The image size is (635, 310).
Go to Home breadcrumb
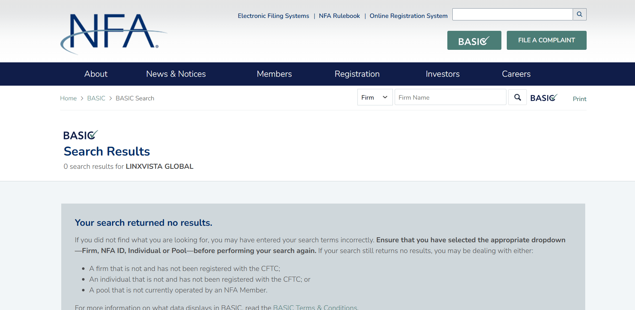pos(68,98)
